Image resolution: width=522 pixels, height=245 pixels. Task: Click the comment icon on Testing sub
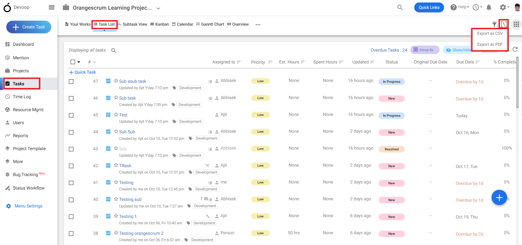pyautogui.click(x=206, y=199)
